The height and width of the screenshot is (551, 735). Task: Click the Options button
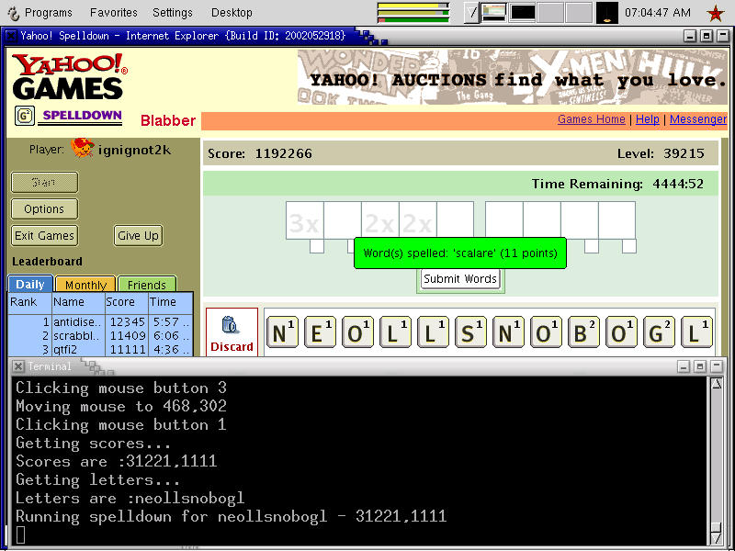44,209
